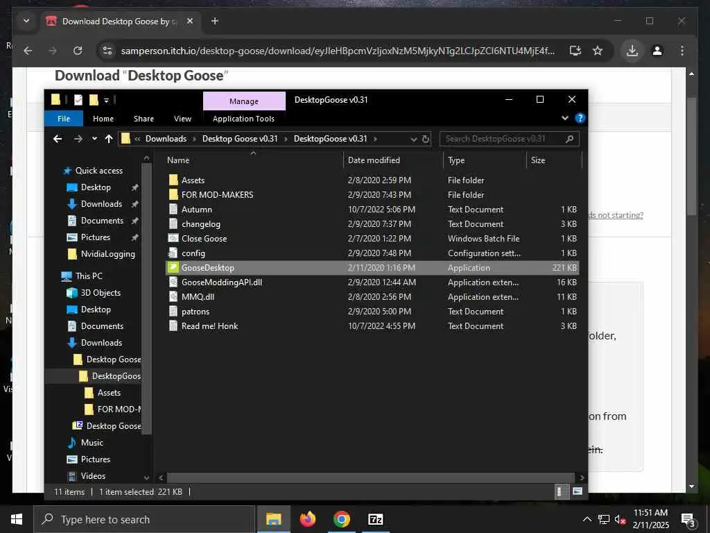This screenshot has height=533, width=710.
Task: Open Music in navigation pane
Action: point(92,442)
